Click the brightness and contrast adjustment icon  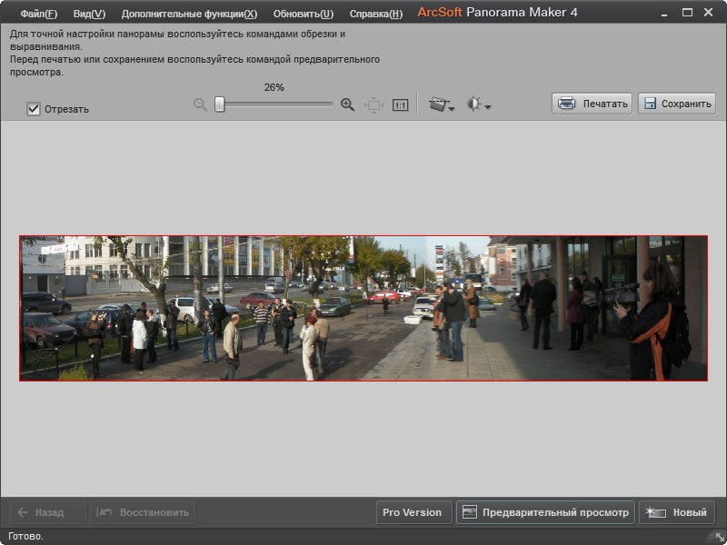coord(473,104)
